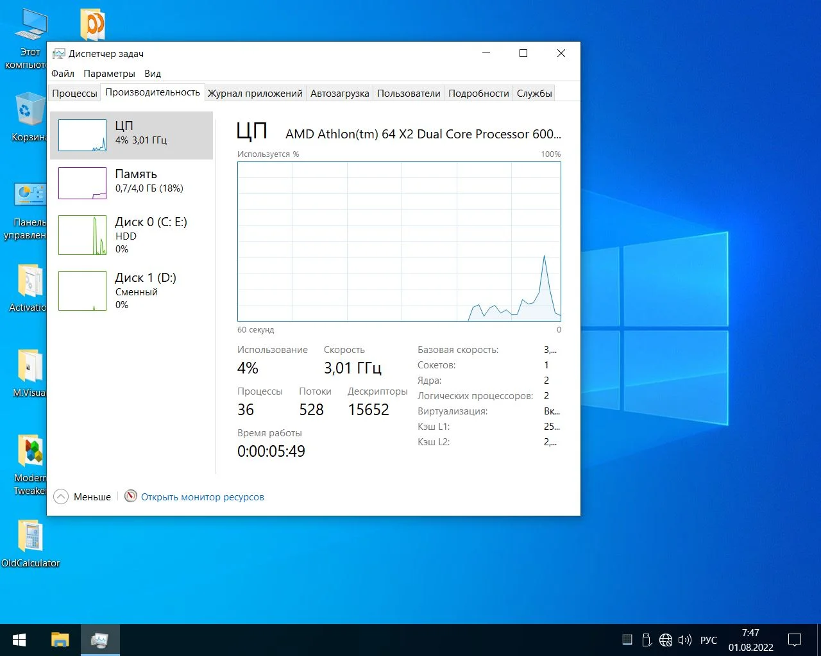Switch to the 'Процессы' tab
The image size is (821, 656).
click(x=74, y=93)
